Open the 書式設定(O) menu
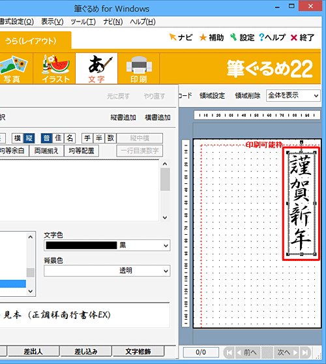Screen dimensions: 326x364 point(17,22)
